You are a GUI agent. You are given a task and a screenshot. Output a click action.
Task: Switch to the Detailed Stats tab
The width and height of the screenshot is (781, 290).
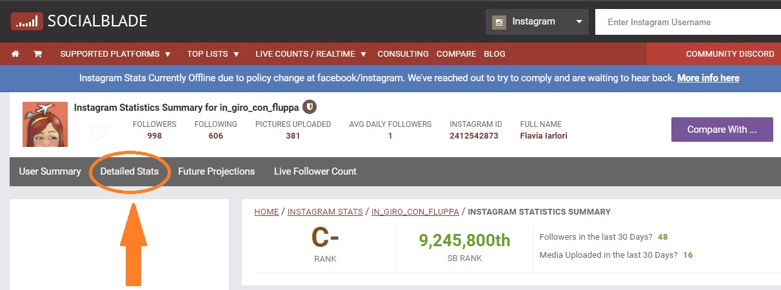(x=130, y=171)
